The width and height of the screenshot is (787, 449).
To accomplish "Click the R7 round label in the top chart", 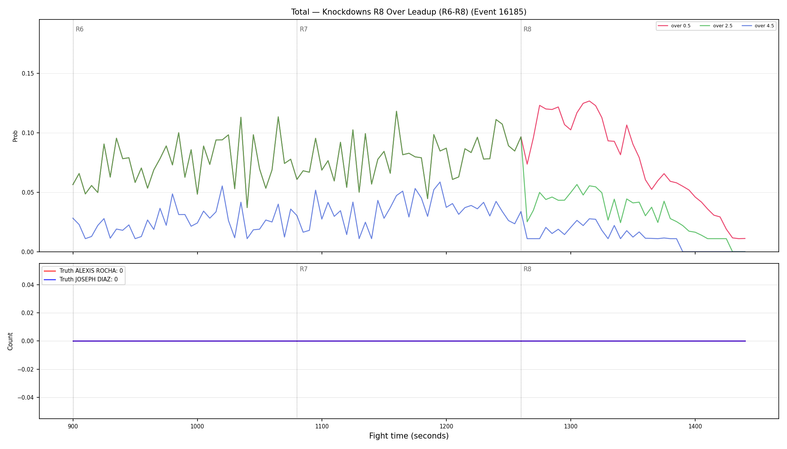I will point(304,29).
